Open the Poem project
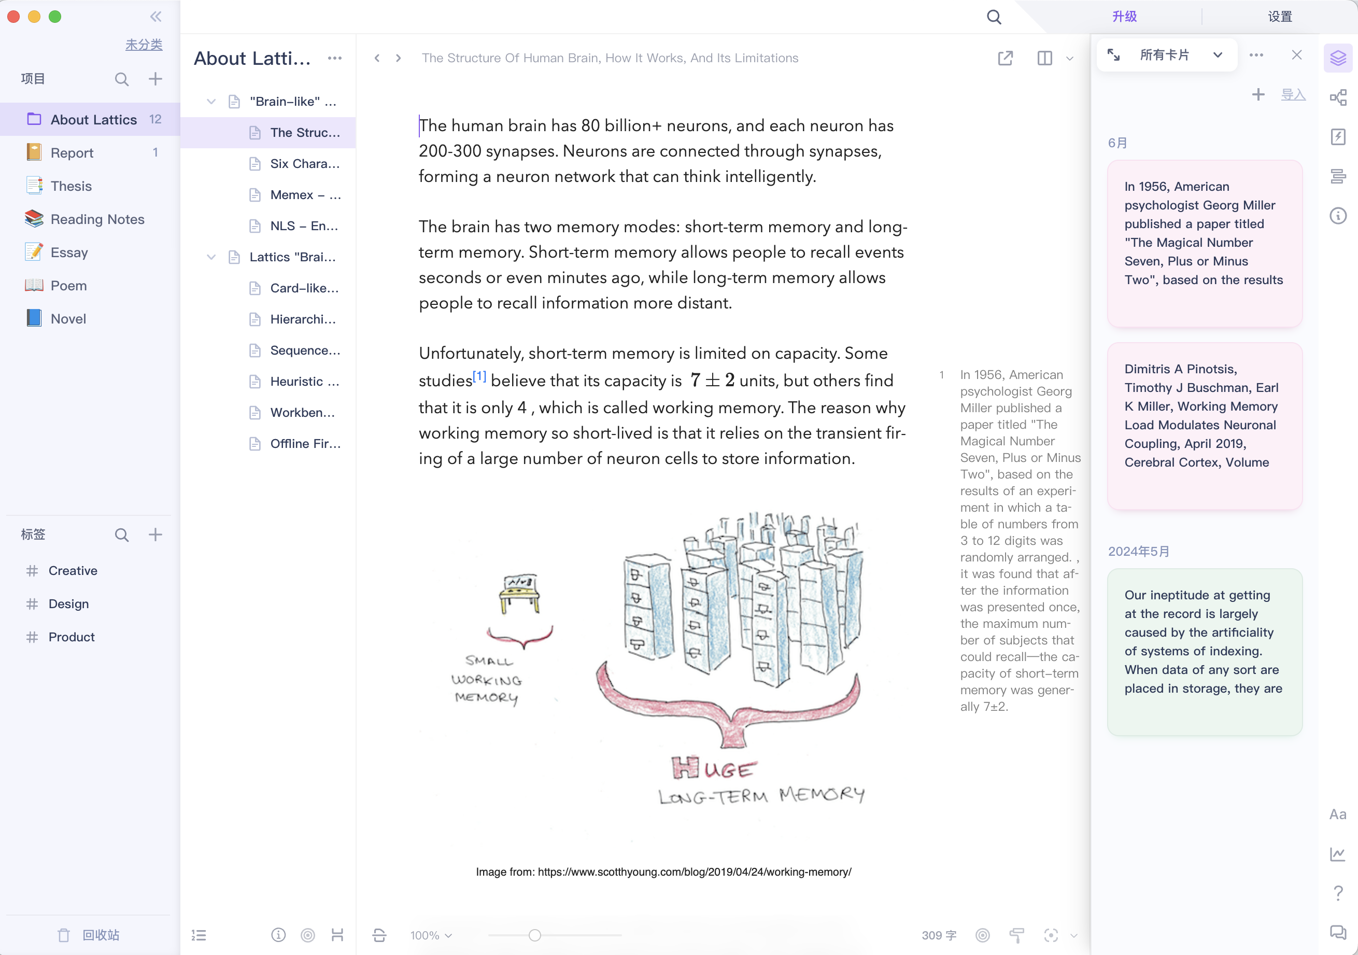The height and width of the screenshot is (955, 1358). (90, 285)
